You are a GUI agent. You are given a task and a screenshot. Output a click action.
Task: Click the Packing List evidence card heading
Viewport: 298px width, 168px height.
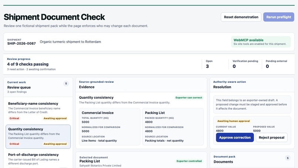point(155,112)
